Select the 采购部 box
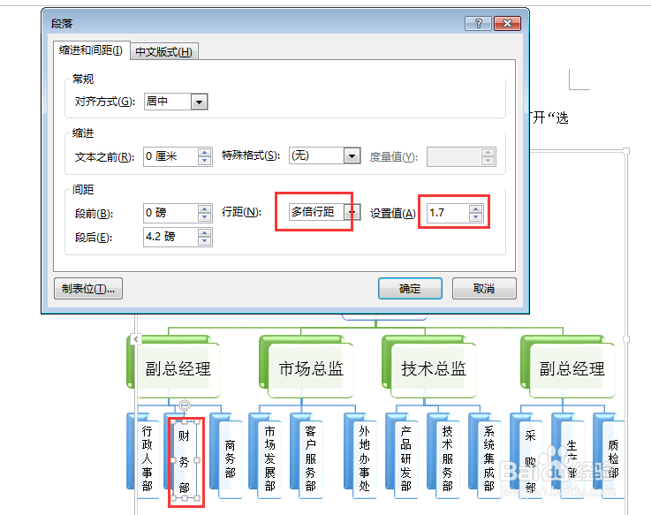The height and width of the screenshot is (515, 651). 530,460
